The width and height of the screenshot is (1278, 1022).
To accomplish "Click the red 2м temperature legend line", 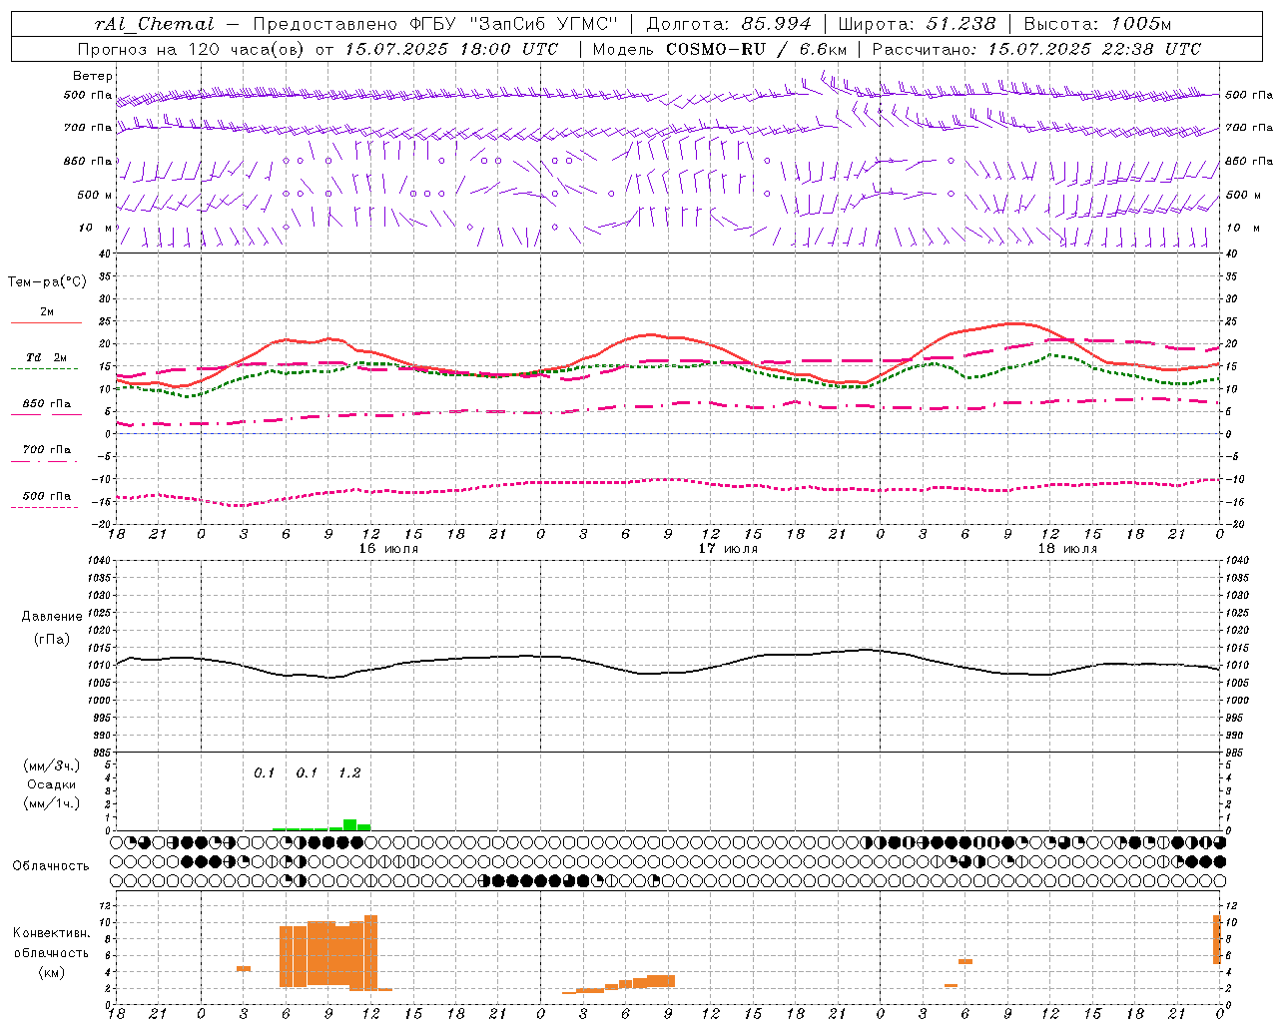I will [46, 323].
